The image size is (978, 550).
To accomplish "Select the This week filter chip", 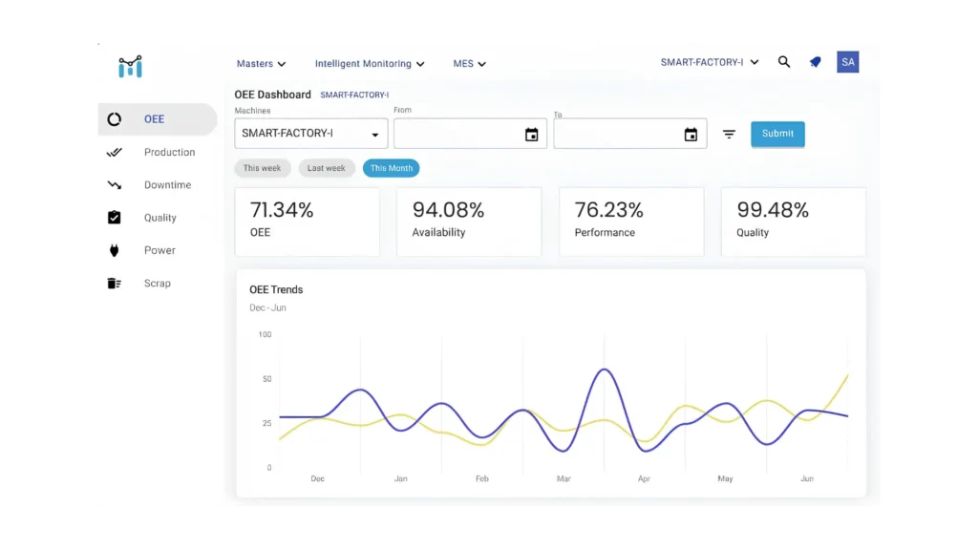I will (262, 168).
